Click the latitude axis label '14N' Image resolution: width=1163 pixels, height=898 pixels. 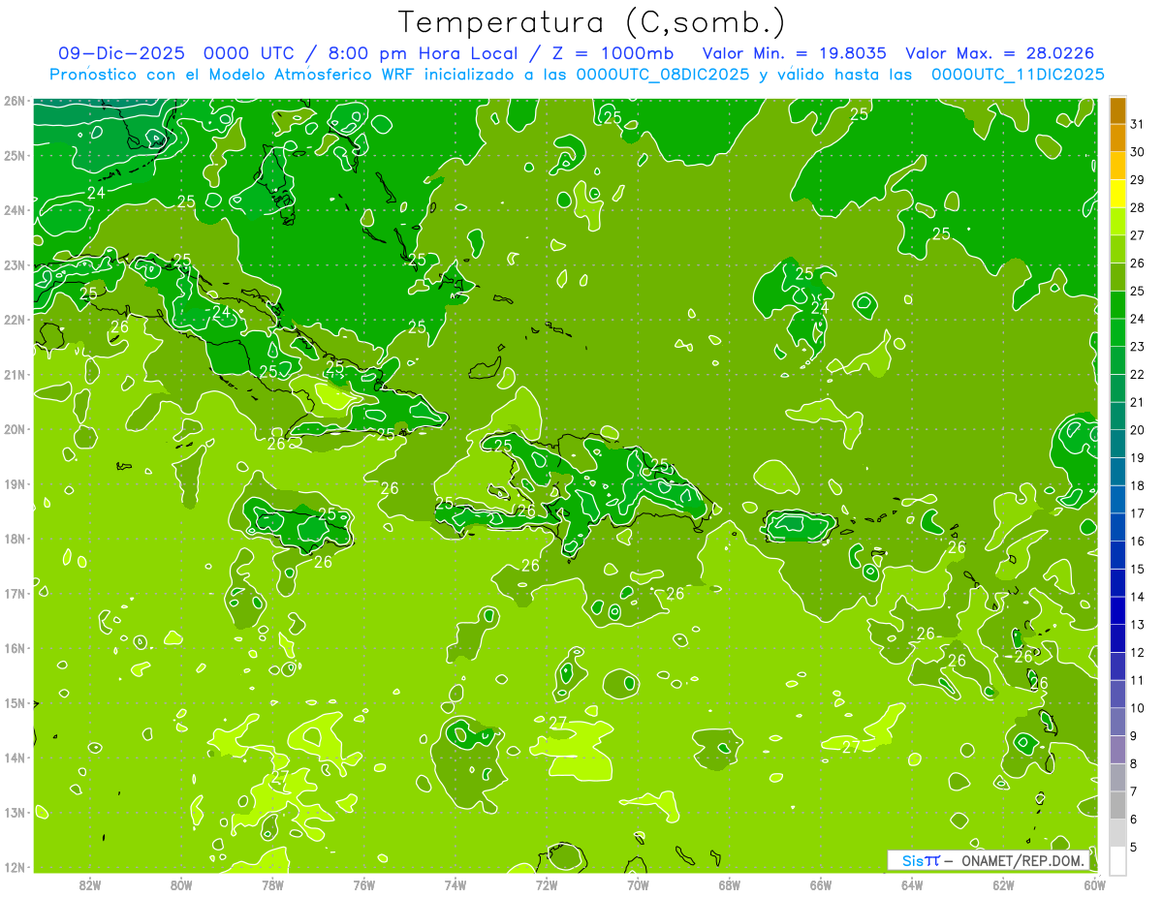point(15,758)
